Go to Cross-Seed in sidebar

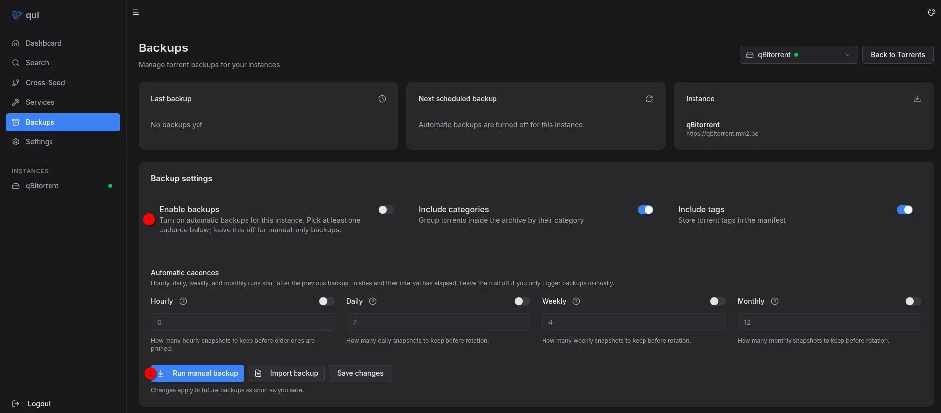pos(45,83)
